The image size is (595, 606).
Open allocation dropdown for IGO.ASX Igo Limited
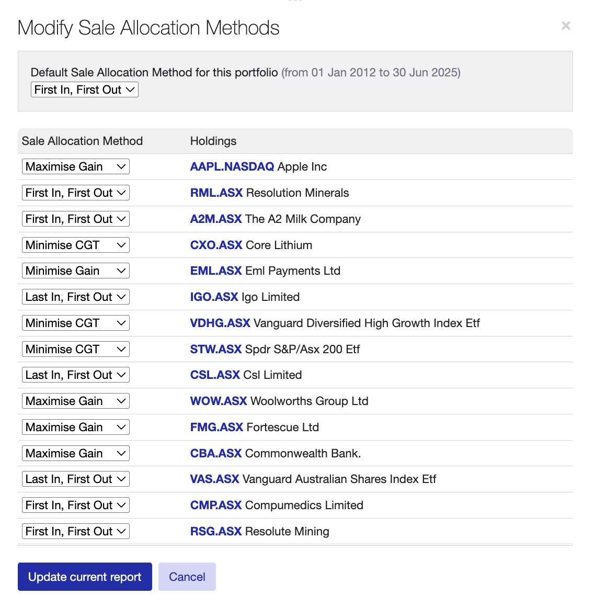coord(76,297)
